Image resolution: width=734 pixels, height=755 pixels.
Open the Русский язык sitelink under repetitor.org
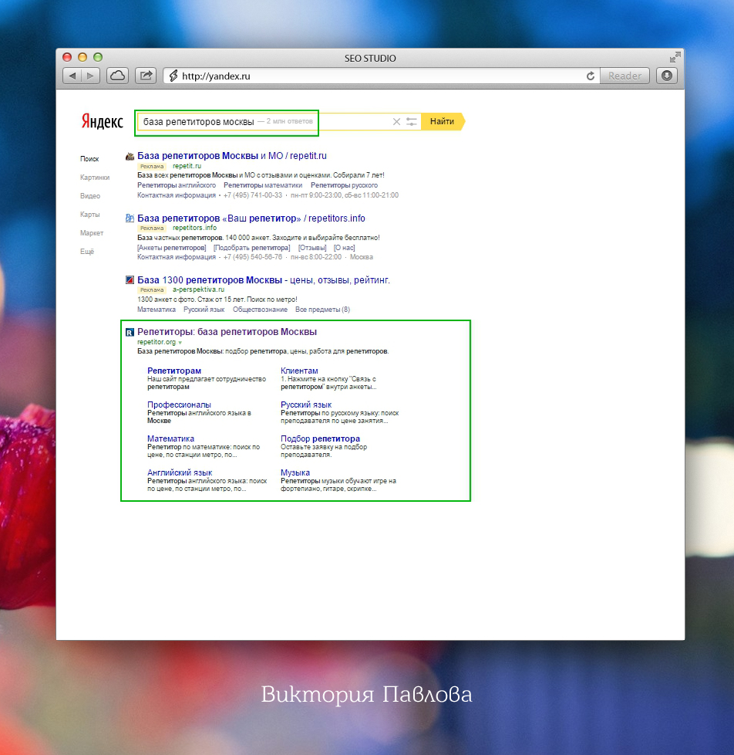click(306, 405)
